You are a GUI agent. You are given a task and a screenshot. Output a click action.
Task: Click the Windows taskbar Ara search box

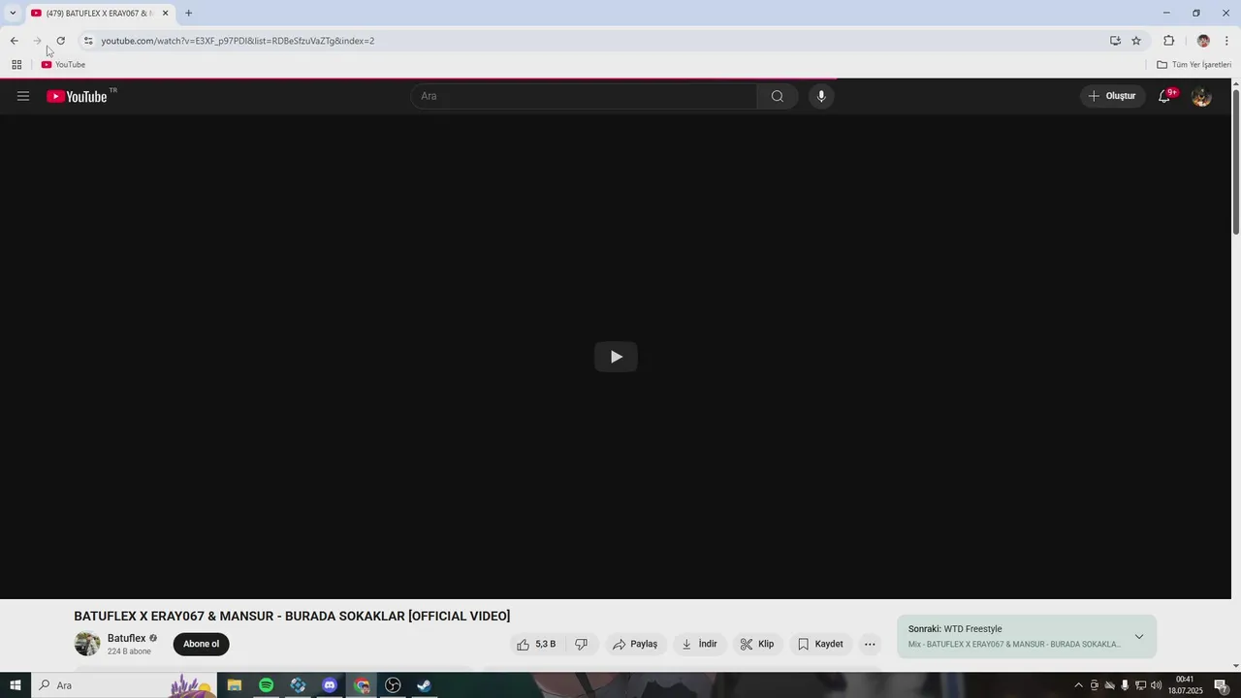tap(124, 685)
